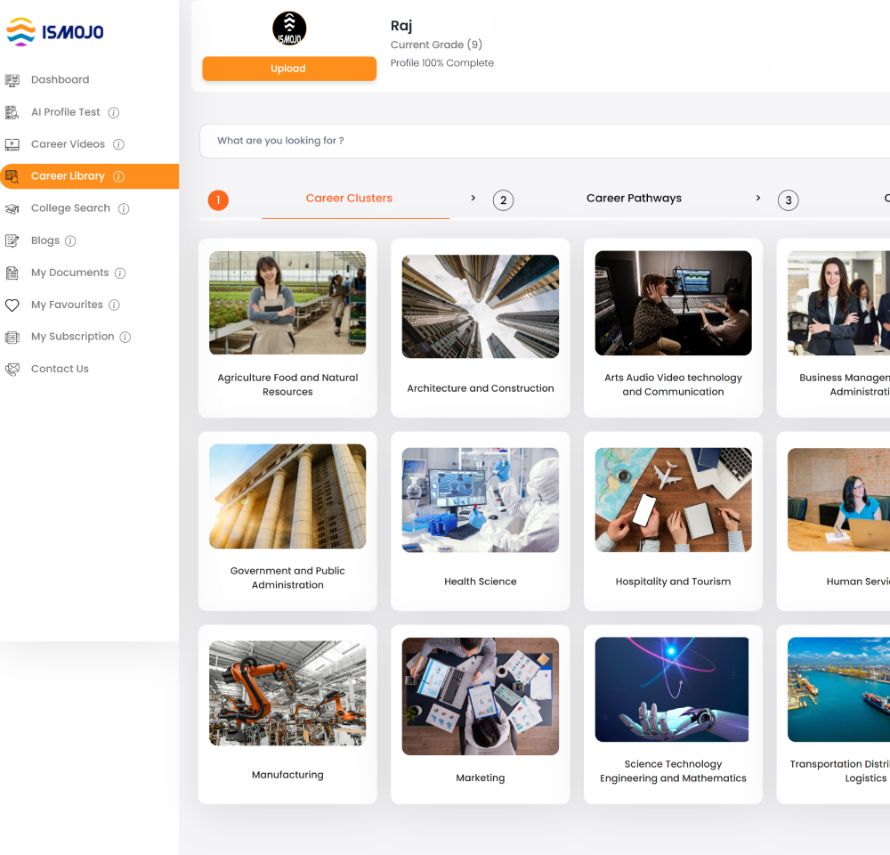Switch to the Career Pathways tab
The width and height of the screenshot is (890, 855).
click(634, 199)
